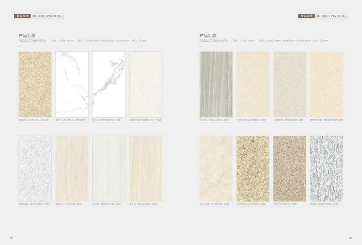Click the yellow speckled granite tile, top-left page

[x=35, y=84]
